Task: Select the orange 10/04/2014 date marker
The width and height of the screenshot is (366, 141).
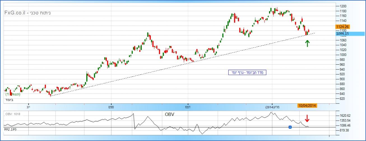Action: 308,106
